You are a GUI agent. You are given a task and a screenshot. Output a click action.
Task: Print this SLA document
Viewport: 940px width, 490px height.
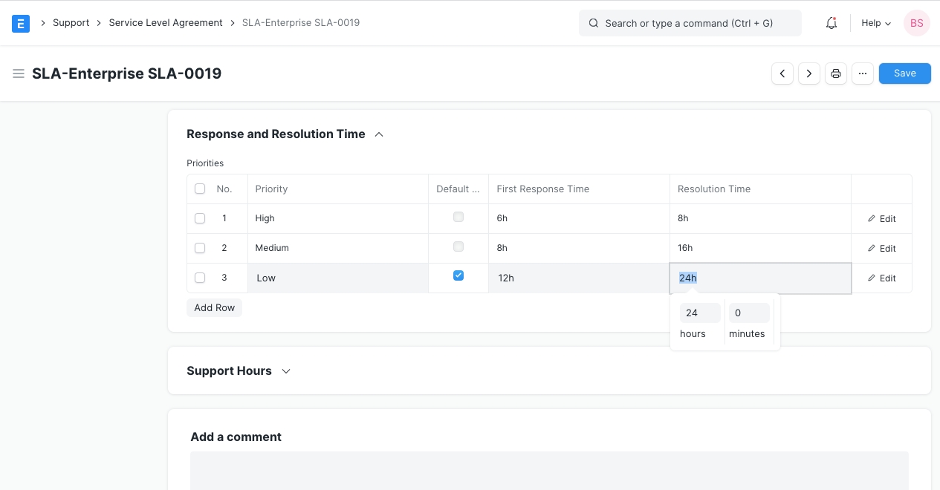tap(836, 73)
